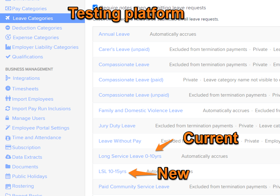Screen dimensions: 280x196
Task: Open the LSL 10-15yrs leave category
Action: click(x=112, y=171)
